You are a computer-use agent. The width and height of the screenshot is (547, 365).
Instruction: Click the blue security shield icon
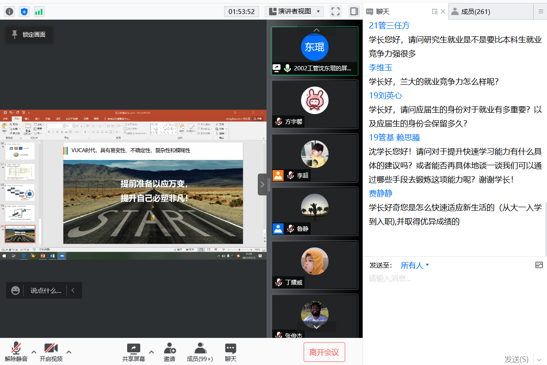[x=24, y=12]
